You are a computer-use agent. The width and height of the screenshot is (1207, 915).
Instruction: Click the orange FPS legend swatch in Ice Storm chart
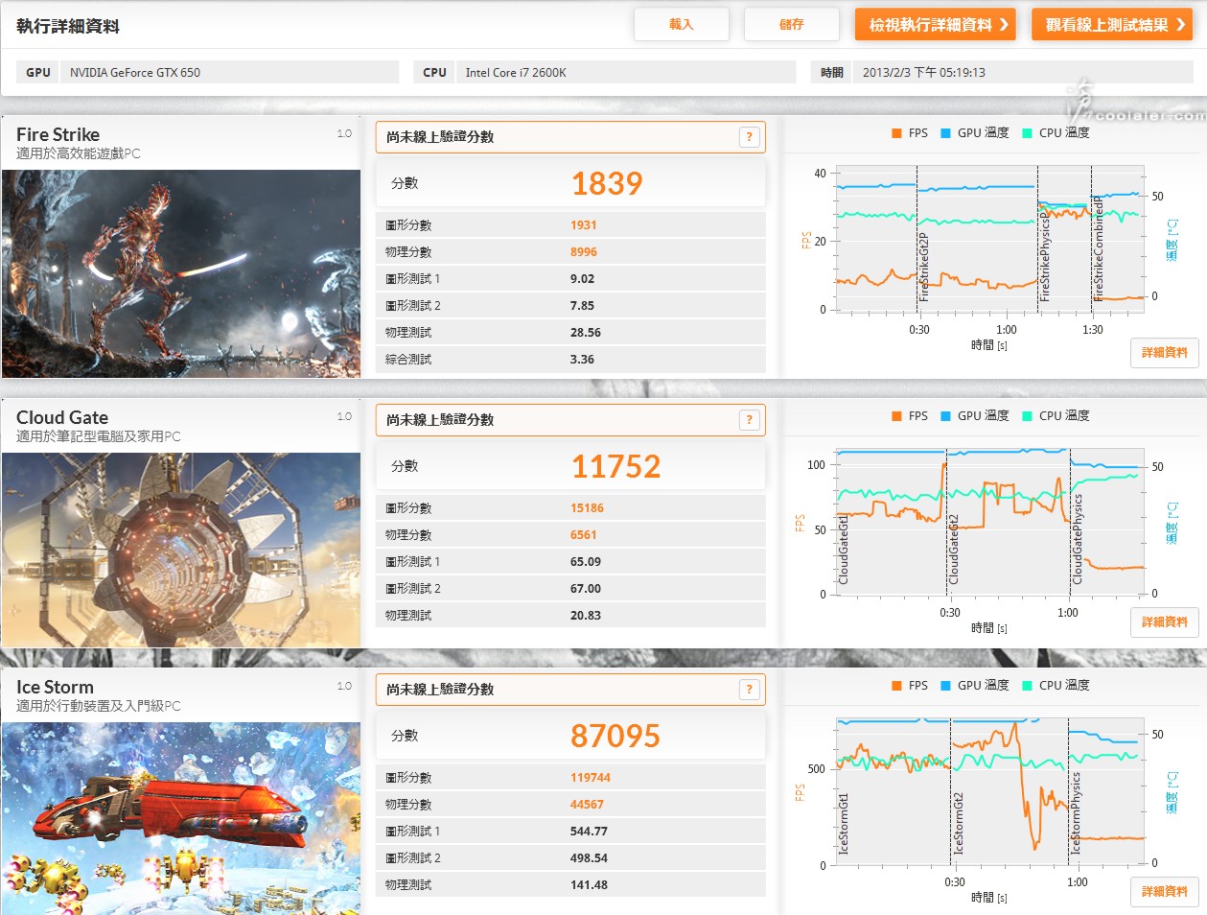pyautogui.click(x=896, y=686)
